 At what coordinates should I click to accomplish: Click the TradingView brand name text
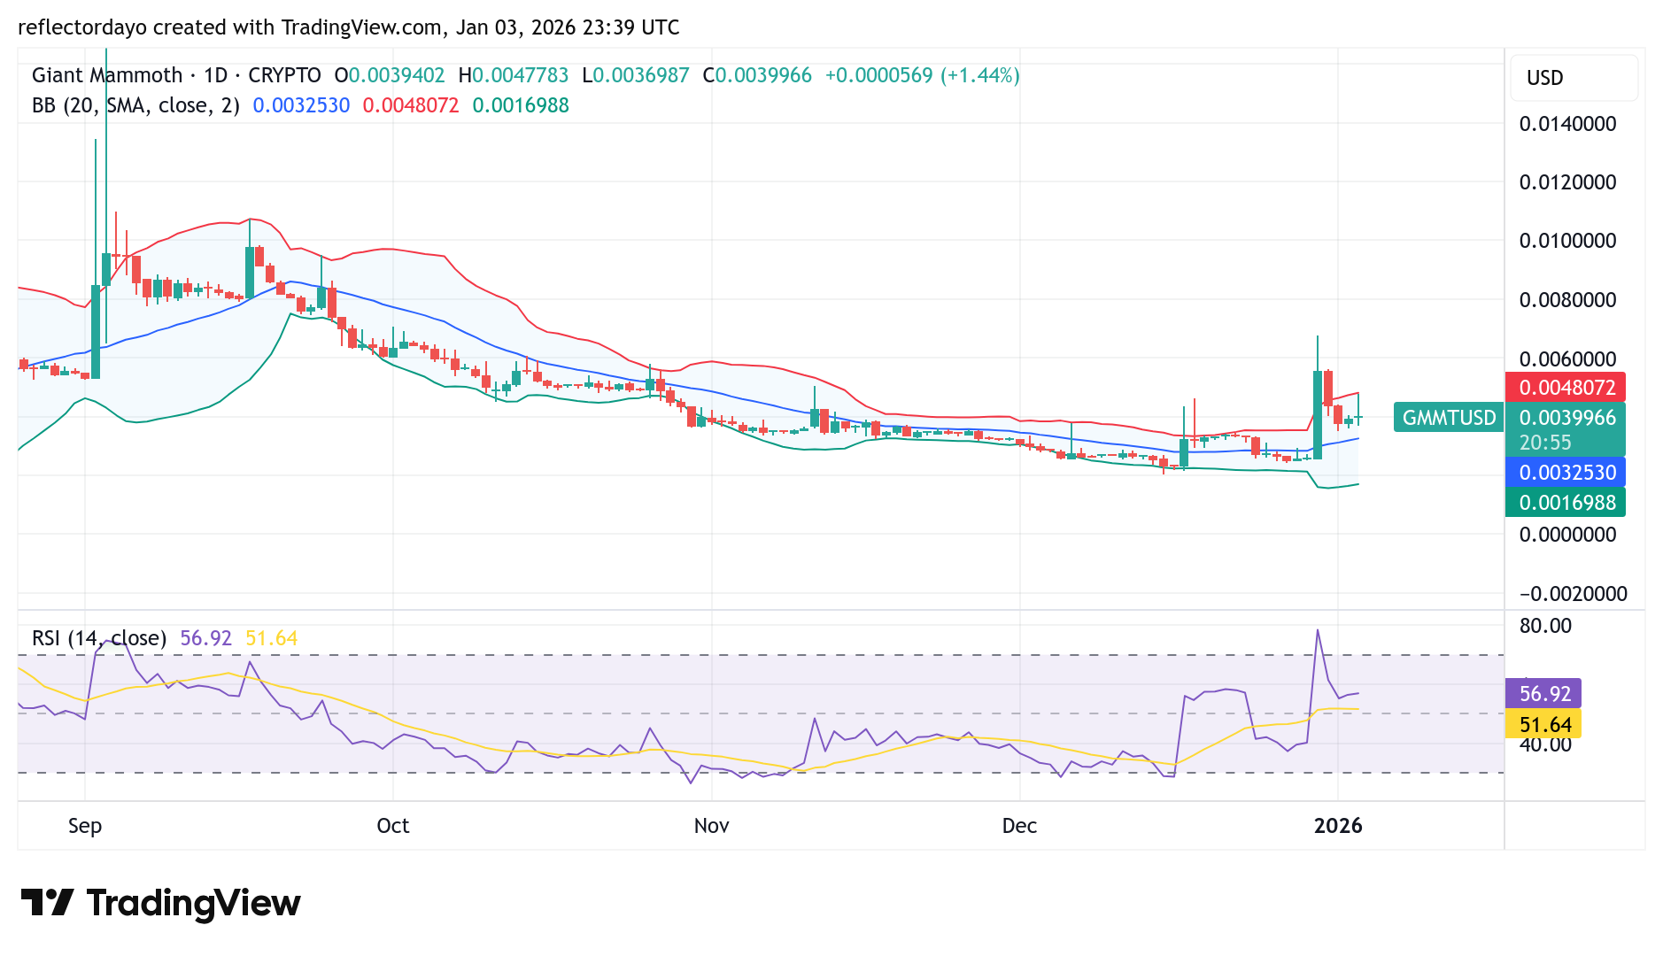click(x=194, y=903)
